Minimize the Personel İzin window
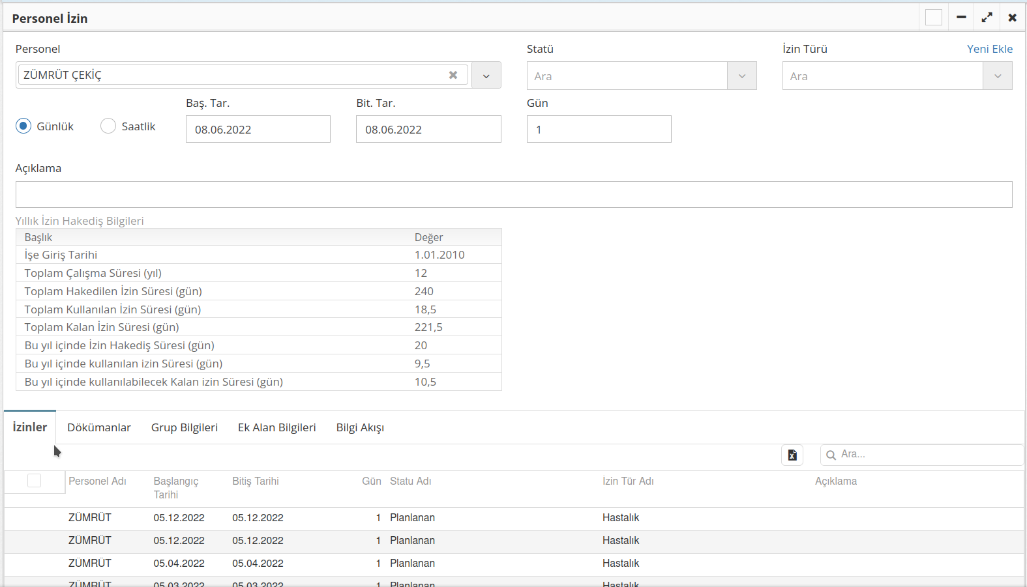 click(x=961, y=18)
